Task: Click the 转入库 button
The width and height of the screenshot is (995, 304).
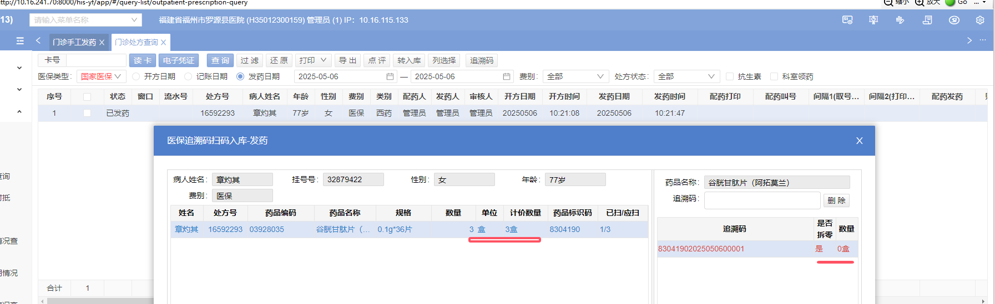Action: pyautogui.click(x=409, y=60)
